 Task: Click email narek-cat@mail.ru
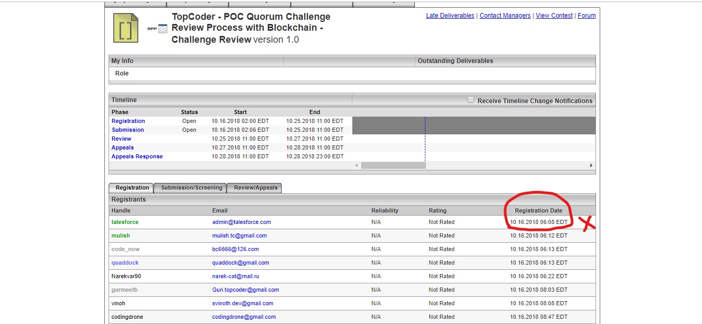tap(236, 276)
